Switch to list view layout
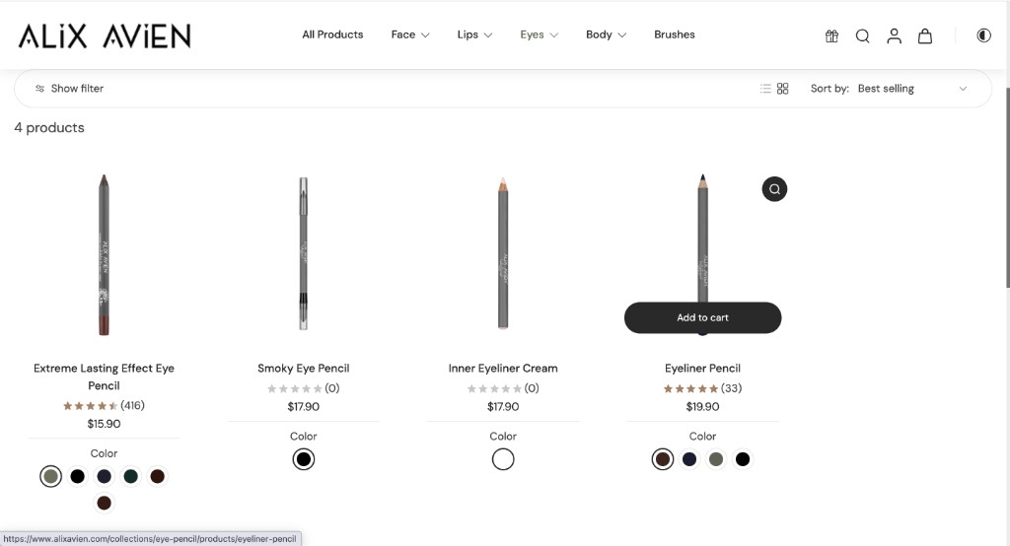1010x546 pixels. point(765,89)
